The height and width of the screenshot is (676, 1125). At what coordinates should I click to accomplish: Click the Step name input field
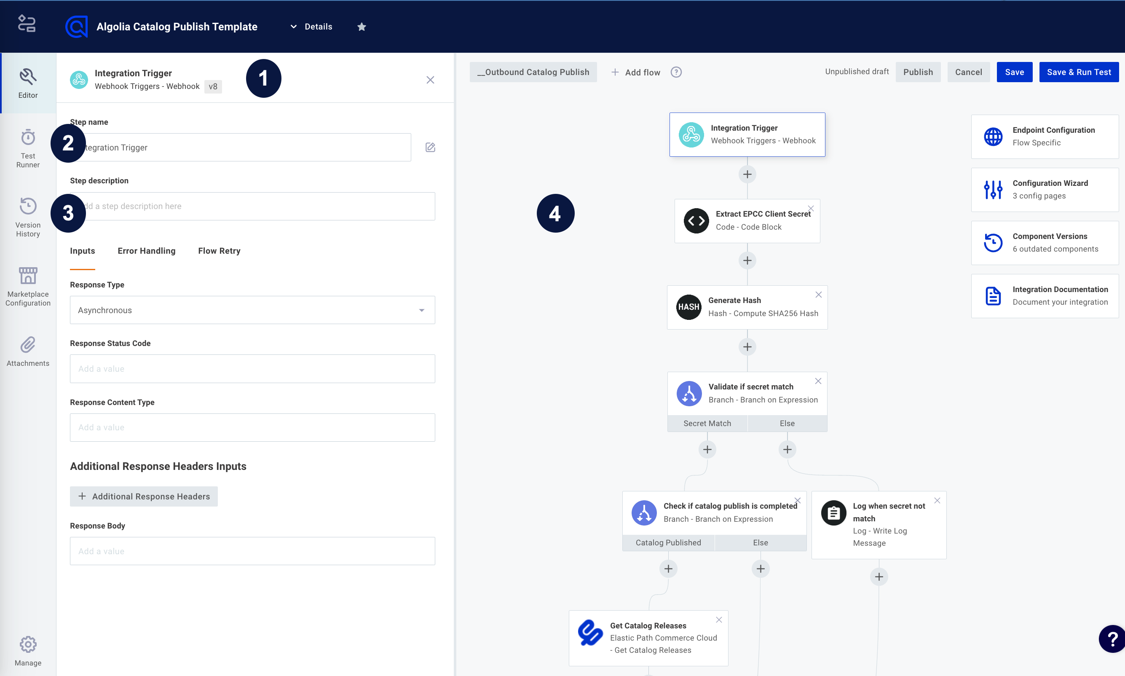(x=241, y=147)
